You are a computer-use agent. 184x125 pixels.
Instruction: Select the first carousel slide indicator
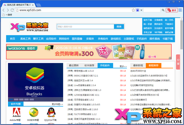pyautogui.click(x=11, y=100)
